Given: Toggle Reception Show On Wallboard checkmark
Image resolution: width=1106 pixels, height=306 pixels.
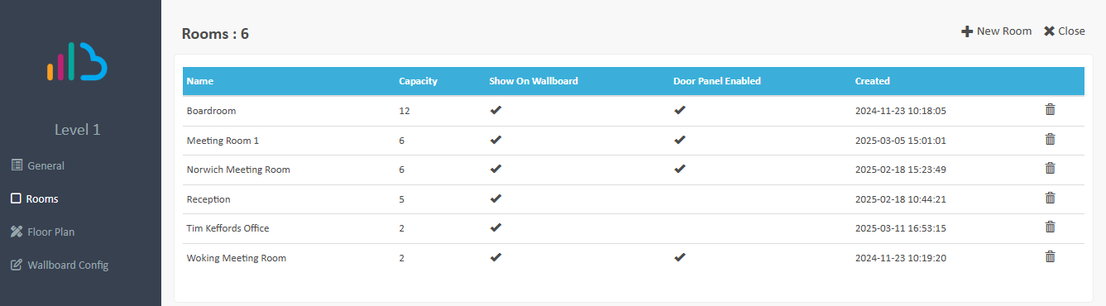Looking at the screenshot, I should pos(496,198).
